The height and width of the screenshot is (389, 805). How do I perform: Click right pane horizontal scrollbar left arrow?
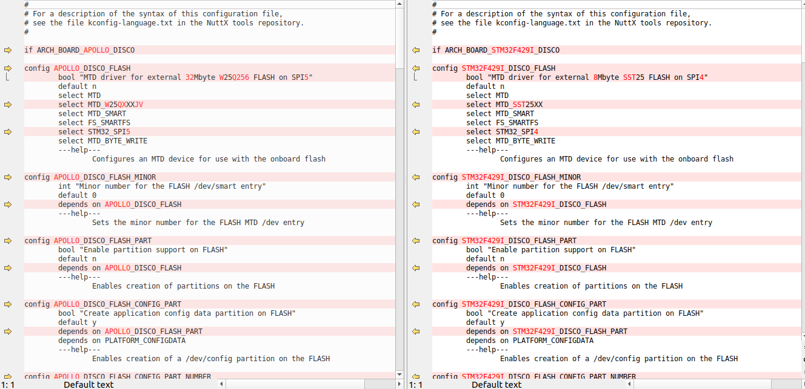coord(629,384)
